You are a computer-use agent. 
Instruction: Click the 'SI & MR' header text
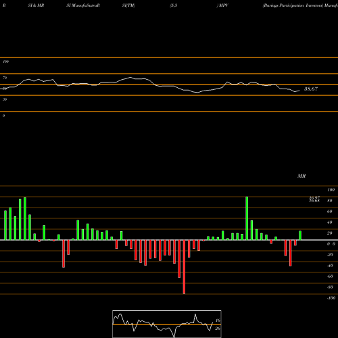point(36,5)
